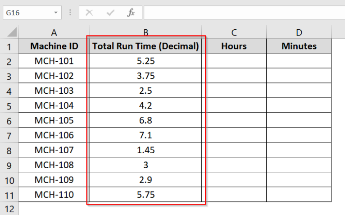The width and height of the screenshot is (345, 215).
Task: Select column A header
Action: (54, 32)
